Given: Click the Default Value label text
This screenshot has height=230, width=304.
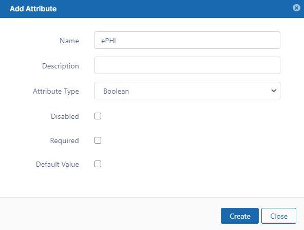Looking at the screenshot, I should pos(58,164).
